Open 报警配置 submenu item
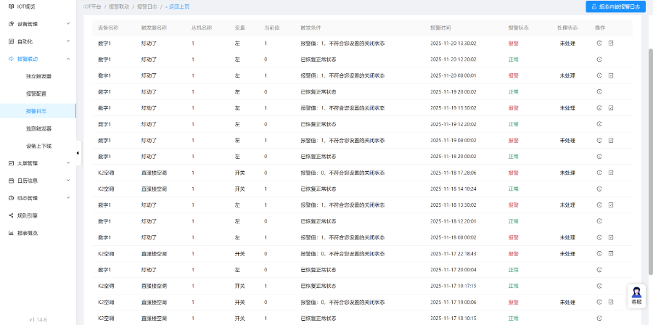The width and height of the screenshot is (653, 325). pos(36,94)
